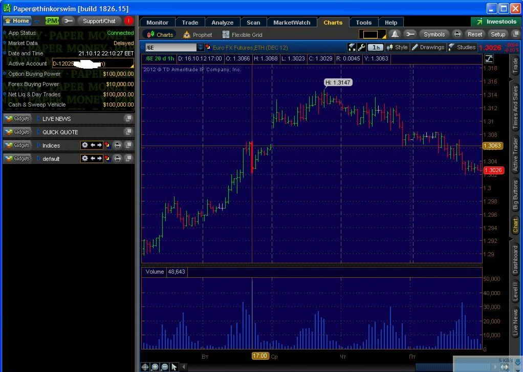Open the Active Account dropdown
Screen dimensions: 523x372
click(93, 64)
